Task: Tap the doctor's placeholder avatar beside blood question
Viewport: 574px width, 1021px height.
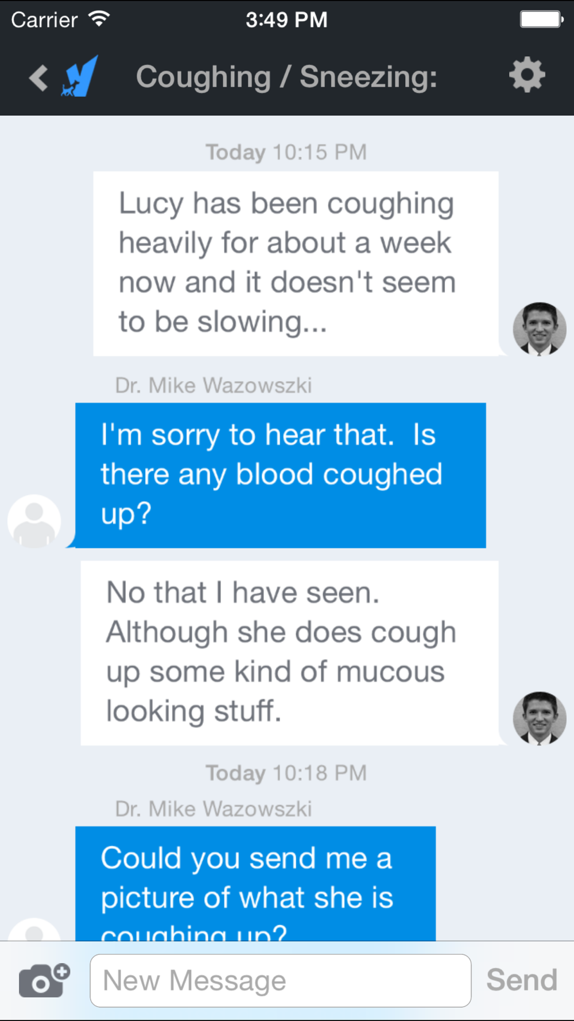Action: 34,521
